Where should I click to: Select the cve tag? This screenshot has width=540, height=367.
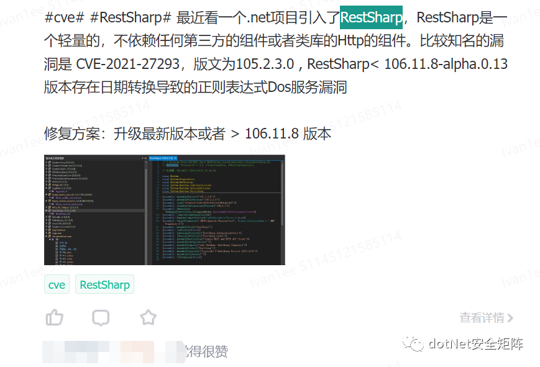tap(57, 284)
